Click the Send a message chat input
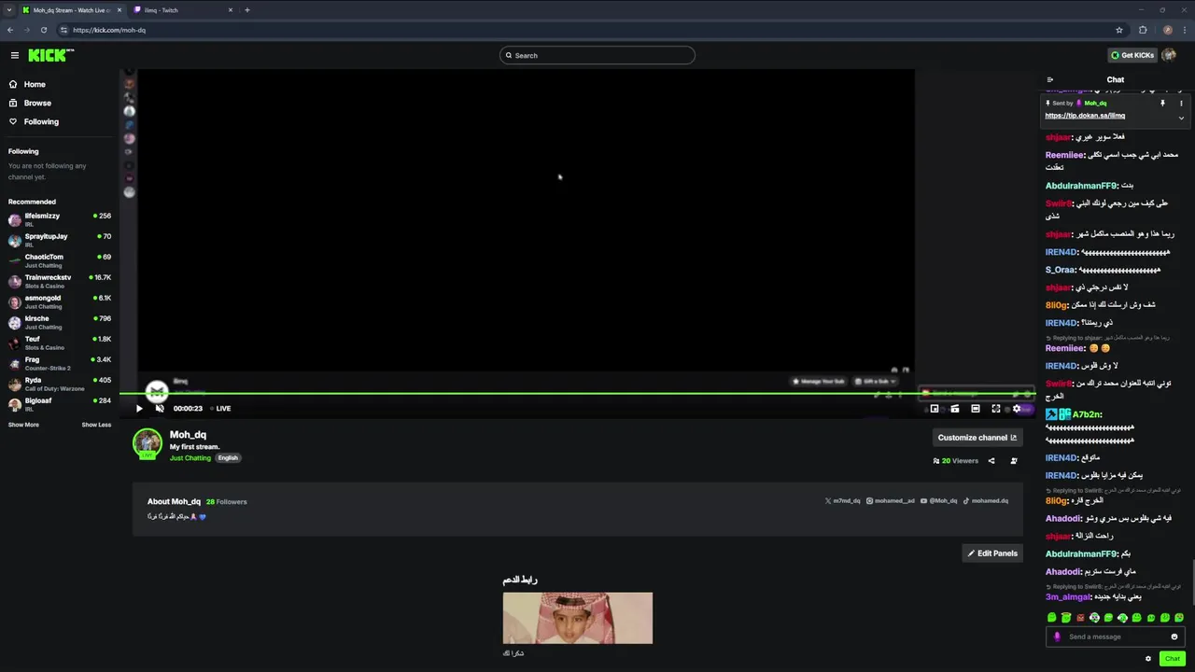This screenshot has height=672, width=1195. pos(1116,637)
